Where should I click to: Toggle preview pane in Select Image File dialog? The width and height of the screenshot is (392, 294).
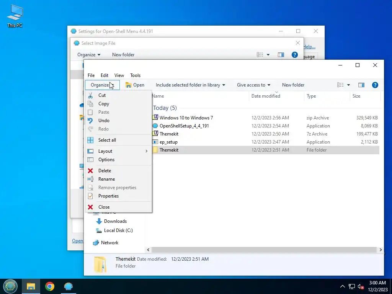[281, 55]
